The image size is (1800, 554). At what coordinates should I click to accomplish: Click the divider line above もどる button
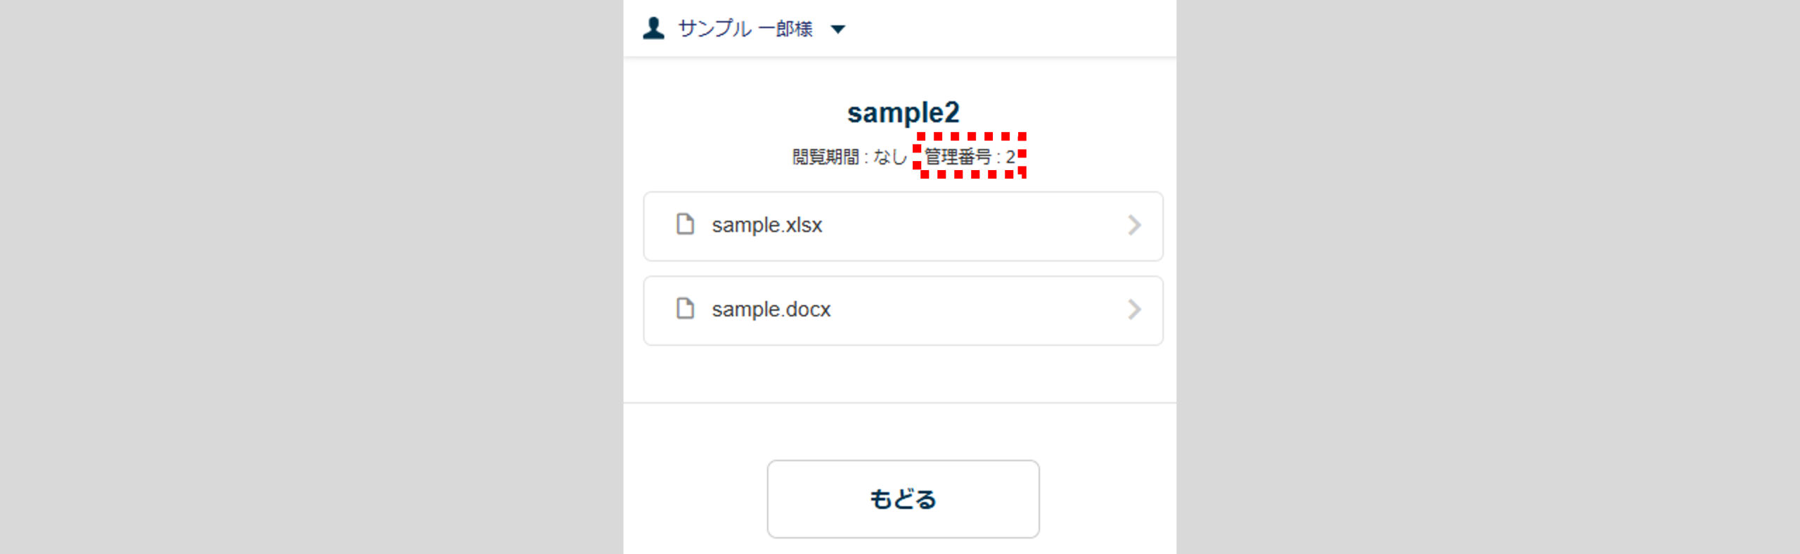click(x=899, y=403)
